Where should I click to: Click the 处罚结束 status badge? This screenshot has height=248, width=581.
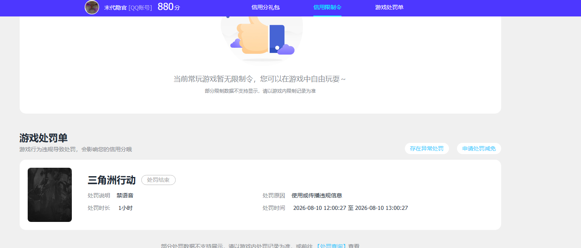(x=158, y=180)
